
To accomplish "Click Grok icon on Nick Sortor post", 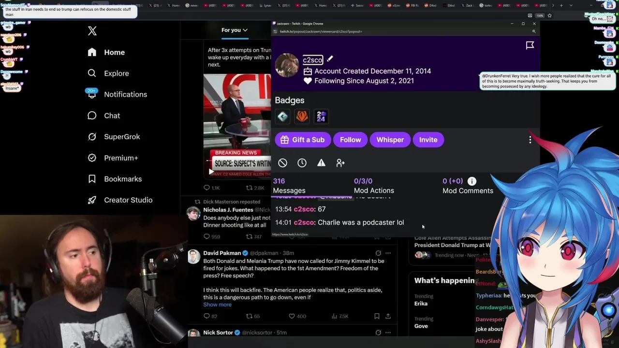I will (x=378, y=333).
